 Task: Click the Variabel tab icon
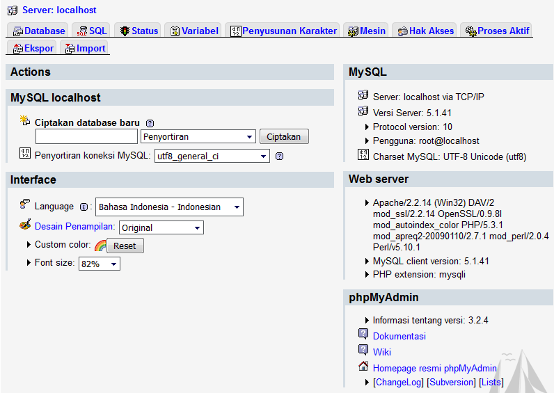point(175,31)
